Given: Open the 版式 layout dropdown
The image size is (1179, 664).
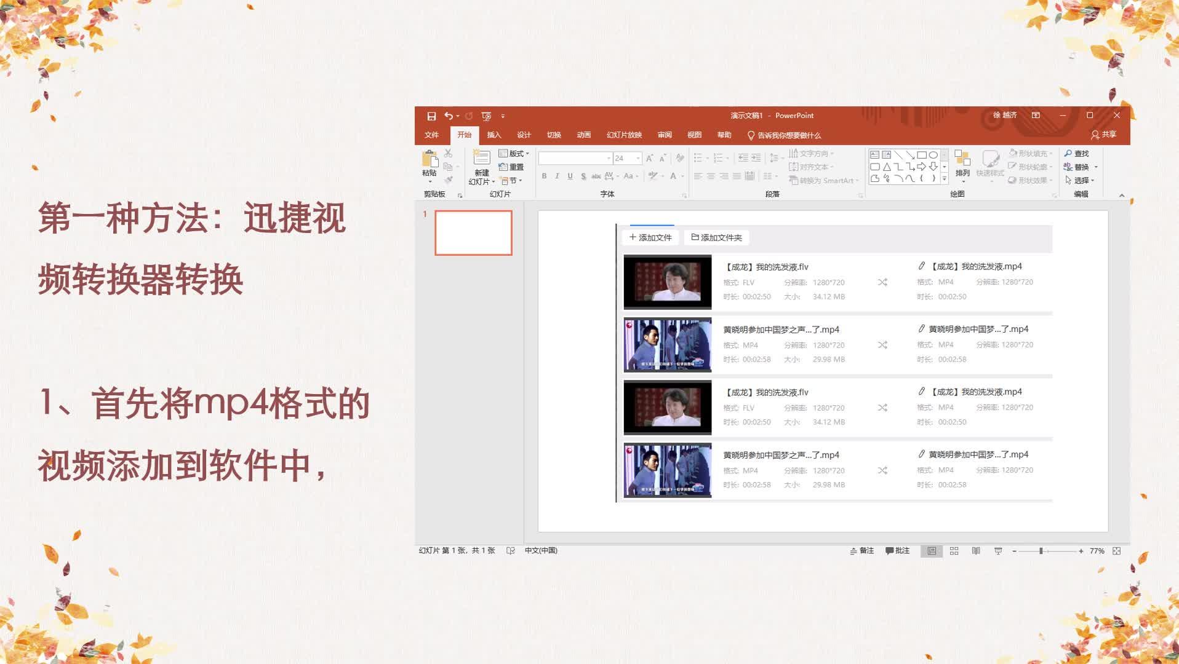Looking at the screenshot, I should (514, 153).
